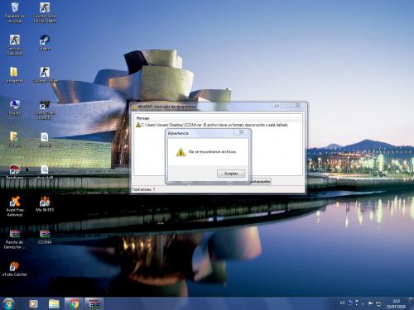This screenshot has height=310, width=414.
Task: Click the Papelera de reciclaje icon
Action: 15,12
